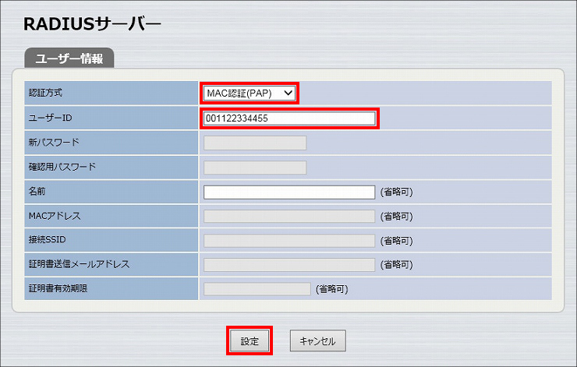Click the キャンセル button

pos(318,341)
